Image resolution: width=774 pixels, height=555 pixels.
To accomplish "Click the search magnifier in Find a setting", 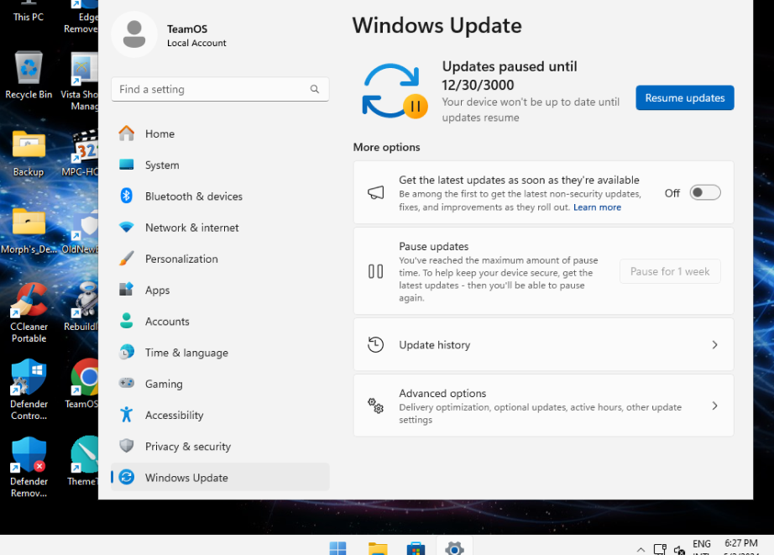I will pos(315,89).
